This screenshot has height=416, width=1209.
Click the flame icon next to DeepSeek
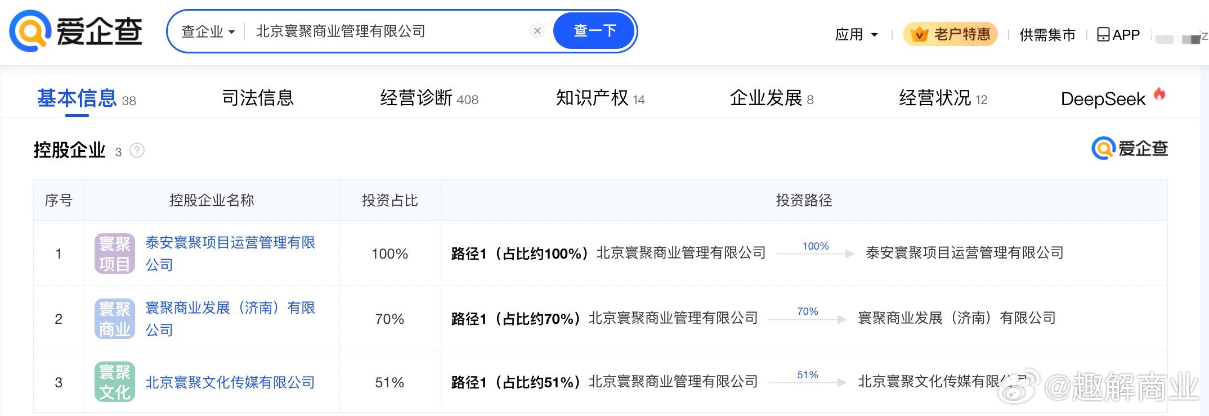click(x=1159, y=94)
